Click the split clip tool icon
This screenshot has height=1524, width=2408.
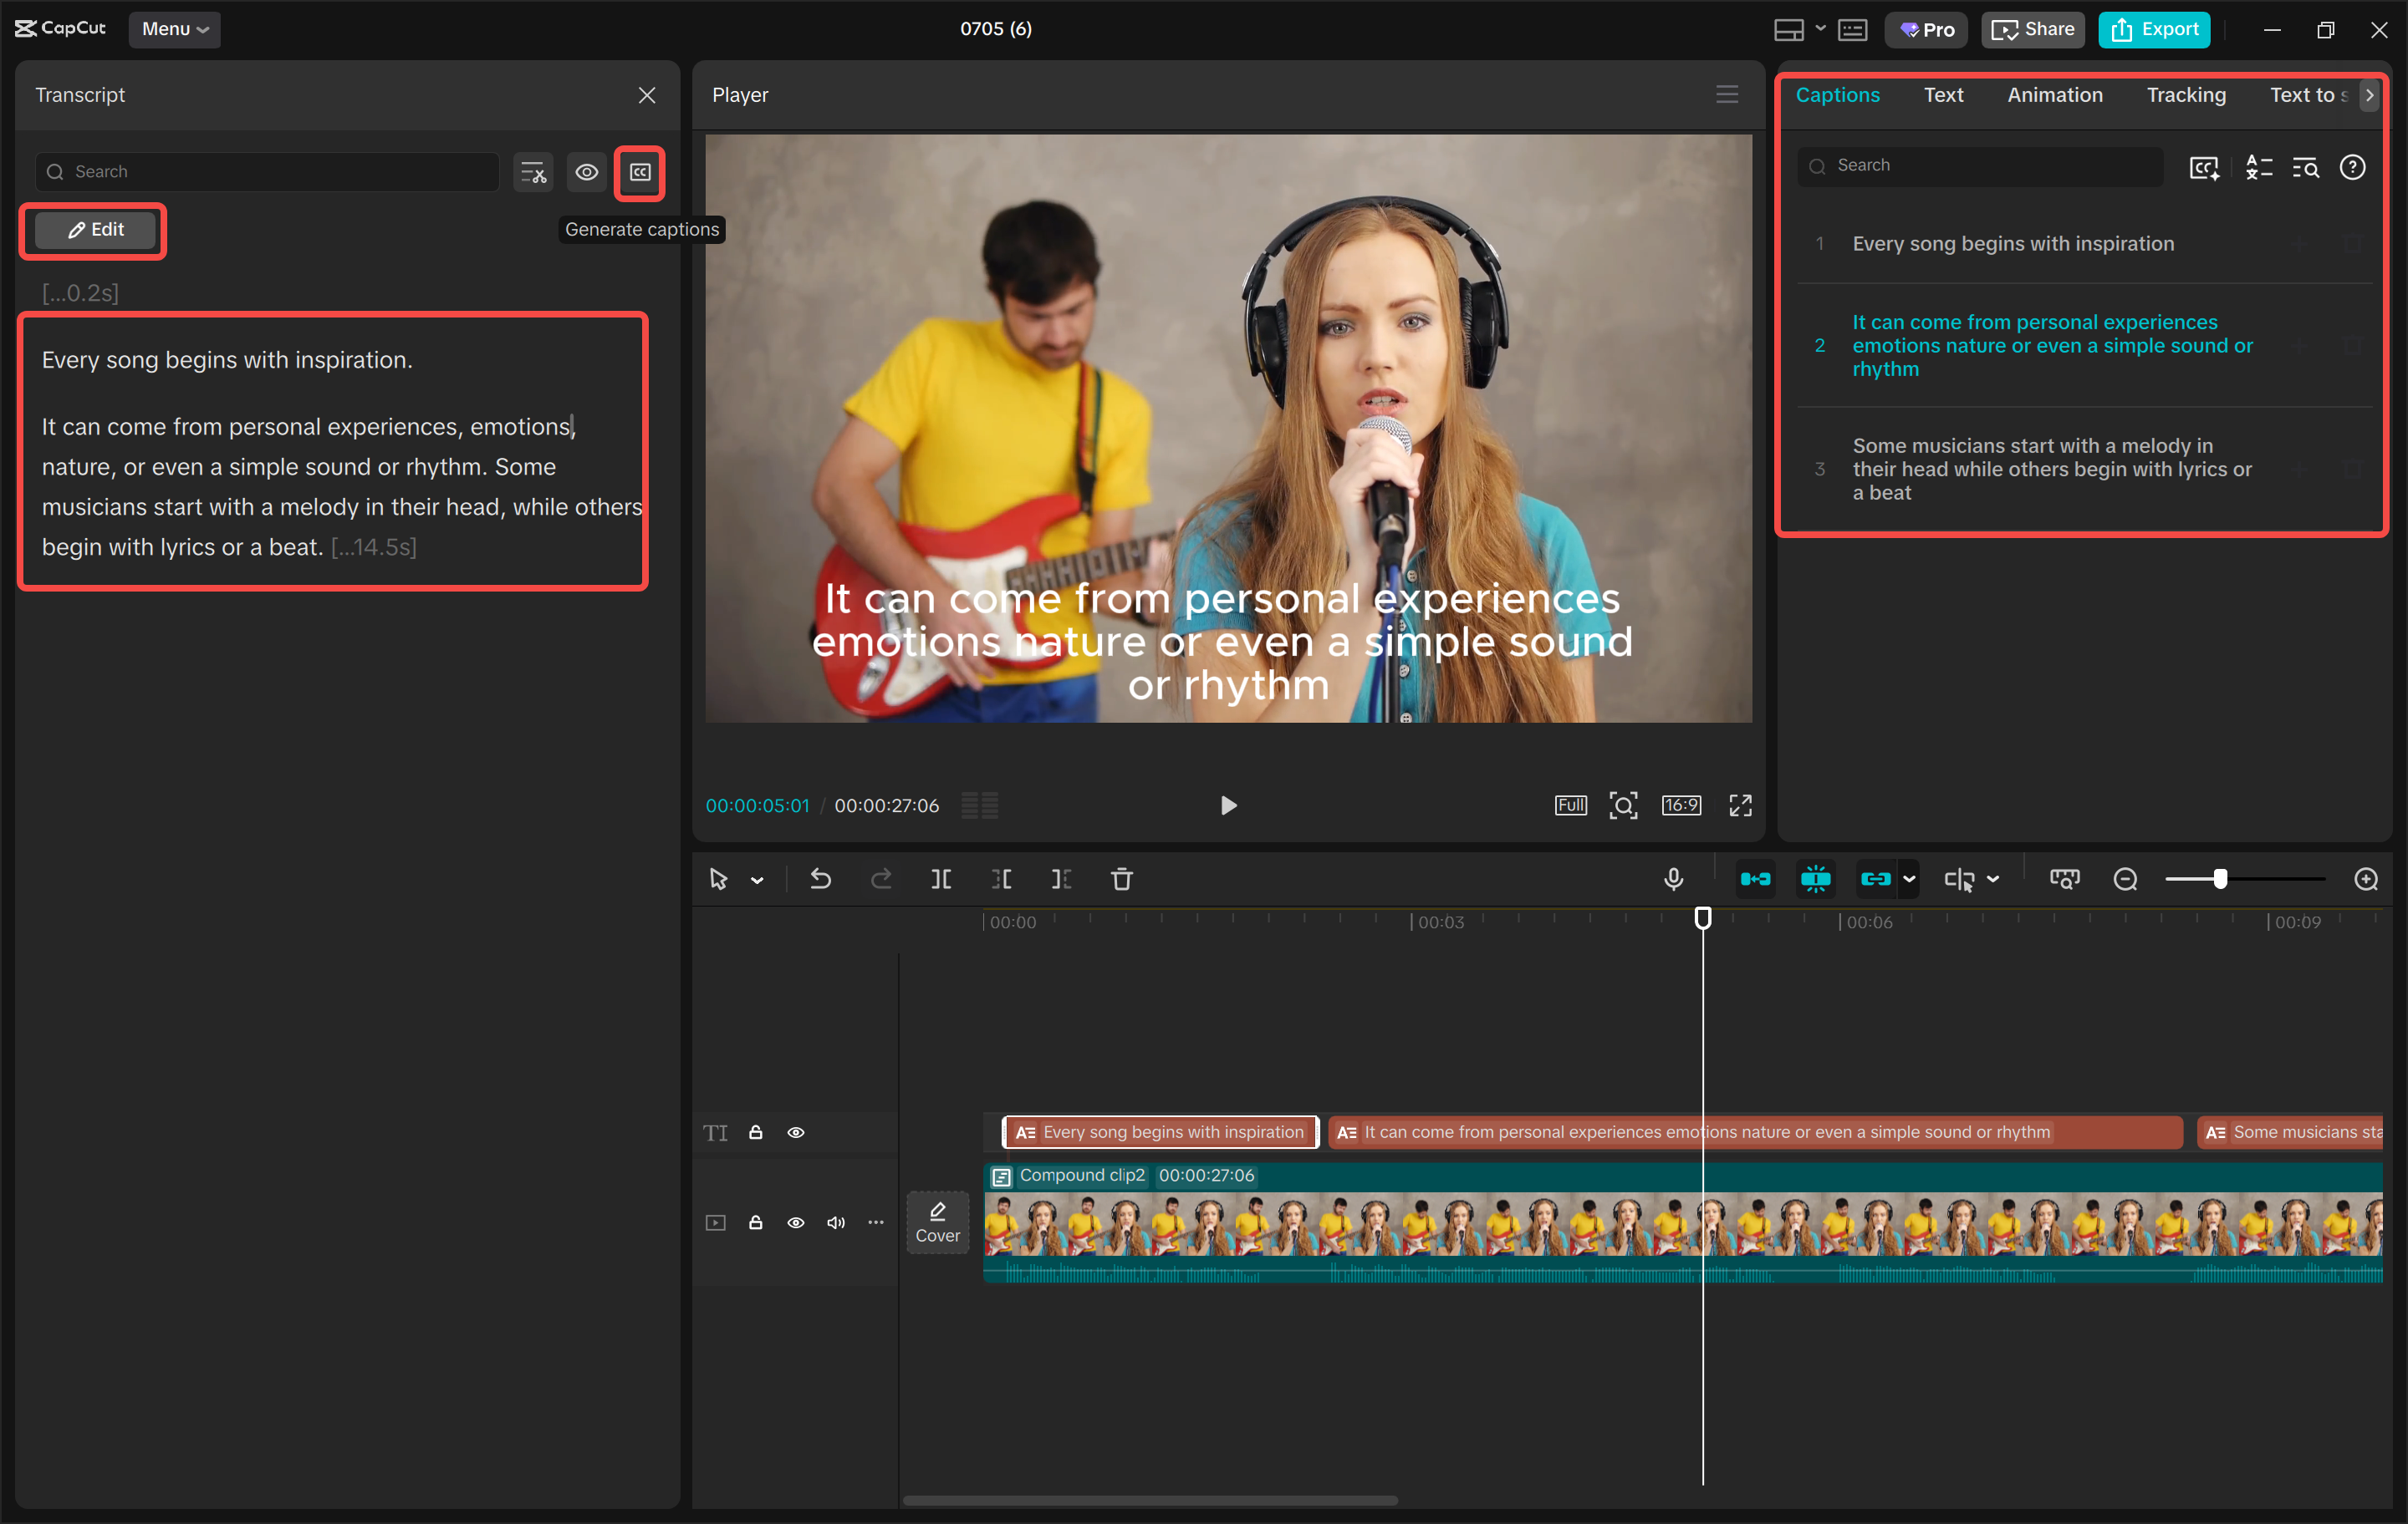940,880
